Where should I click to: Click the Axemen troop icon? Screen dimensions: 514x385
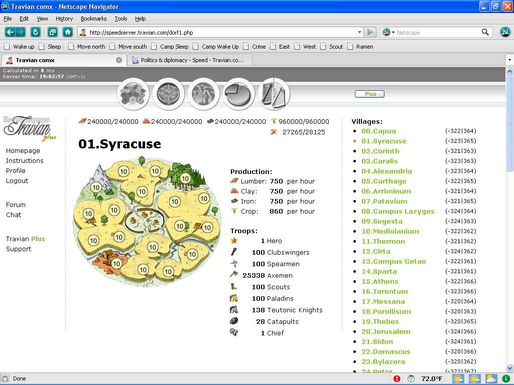tap(234, 275)
